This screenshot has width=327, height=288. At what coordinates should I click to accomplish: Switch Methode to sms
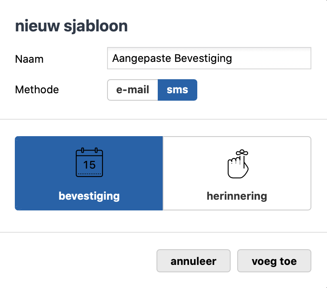[178, 90]
